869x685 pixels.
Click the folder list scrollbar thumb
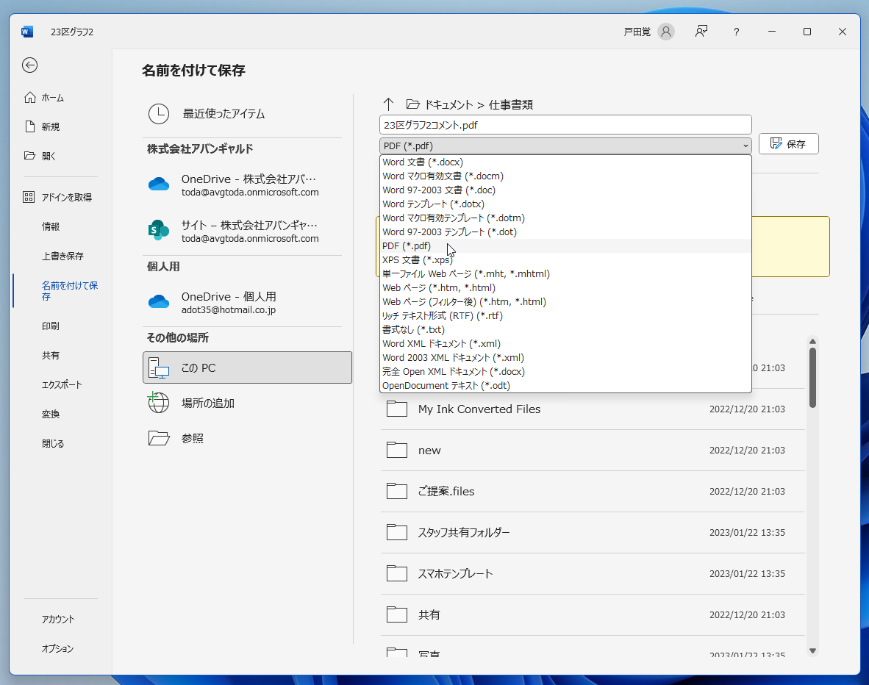[812, 378]
